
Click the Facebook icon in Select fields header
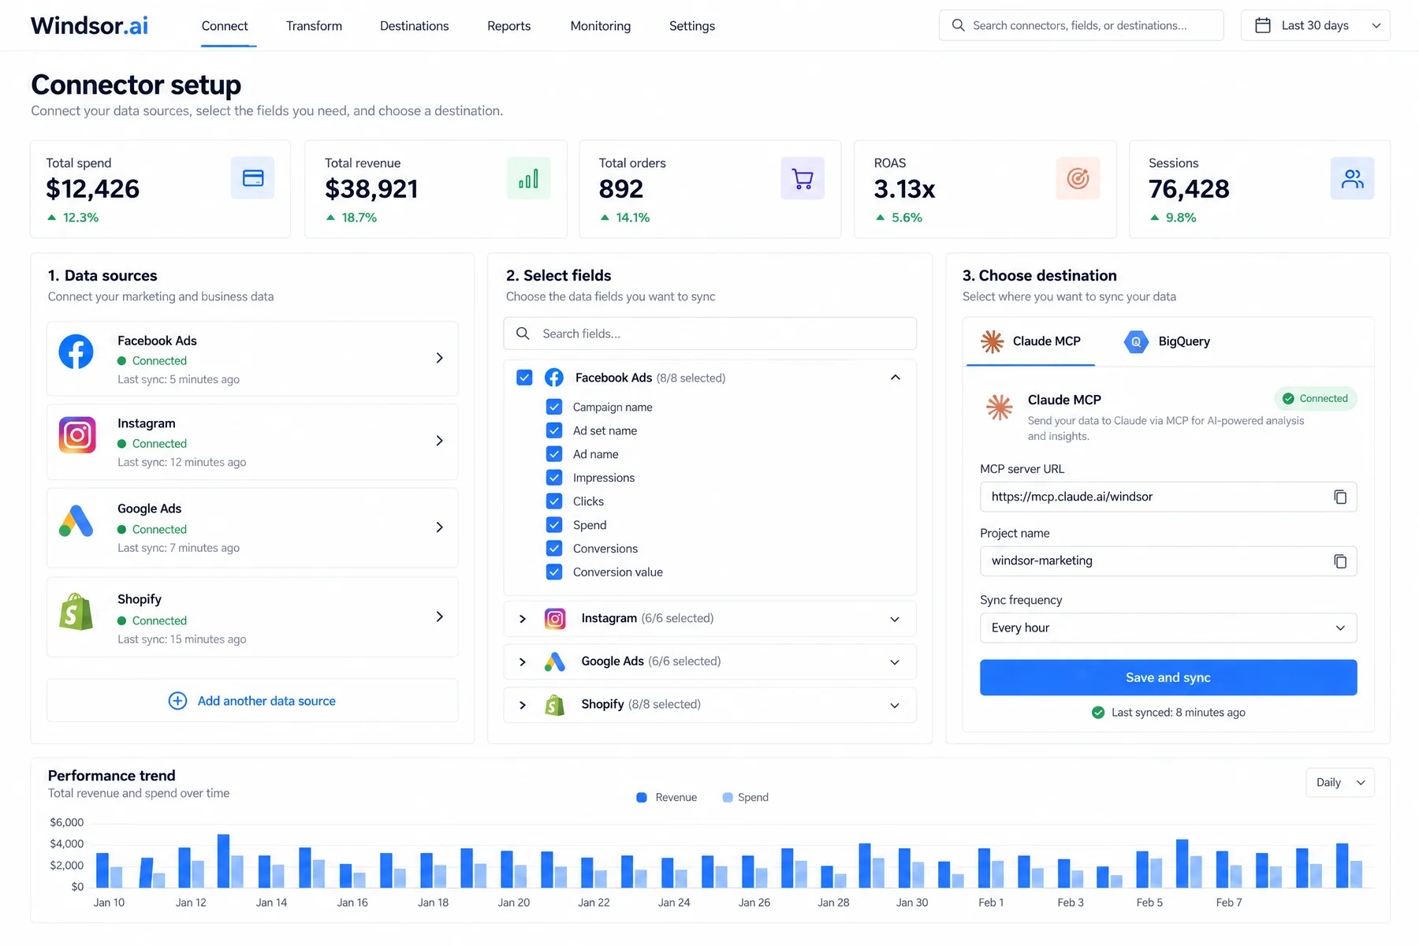[554, 378]
